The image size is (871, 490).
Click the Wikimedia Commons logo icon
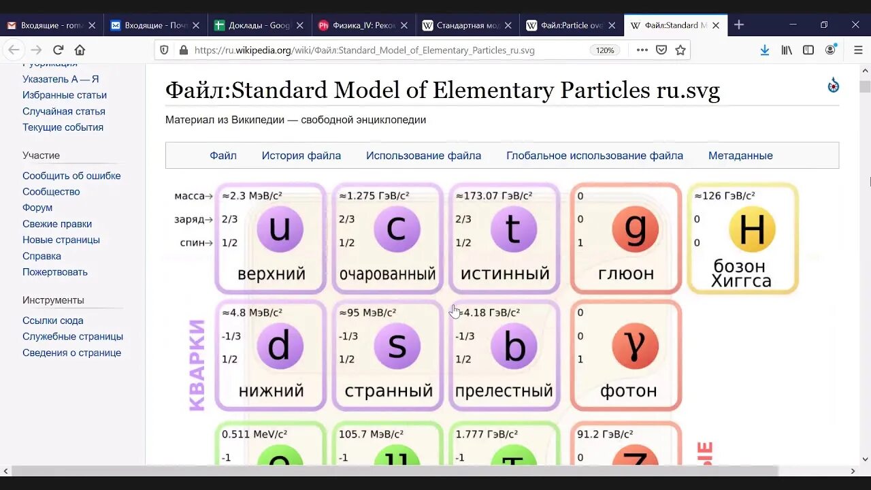pos(833,85)
